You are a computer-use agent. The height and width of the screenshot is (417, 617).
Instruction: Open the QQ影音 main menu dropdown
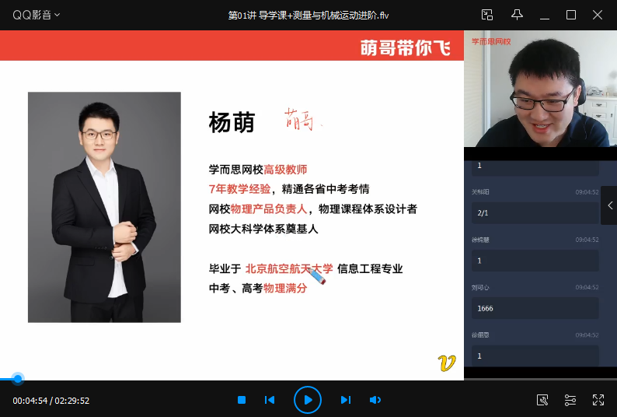(36, 15)
